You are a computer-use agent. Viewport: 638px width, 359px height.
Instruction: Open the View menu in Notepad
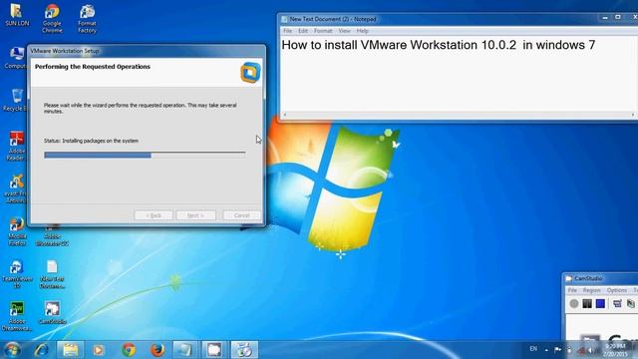344,31
